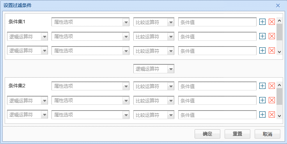Click the scroll-down arrow of 条件集1 scrollbar

[x=279, y=52]
